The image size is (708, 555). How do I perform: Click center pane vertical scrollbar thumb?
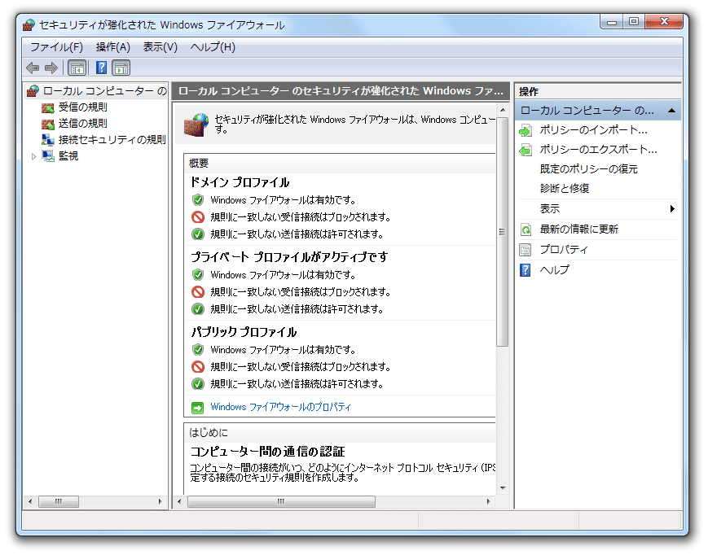[x=503, y=232]
